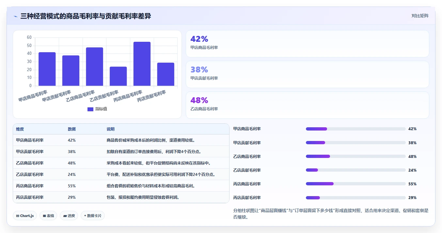This screenshot has width=442, height=233.
Task: Click the 丙店贡献毛利率 progress bar
Action: pos(355,197)
